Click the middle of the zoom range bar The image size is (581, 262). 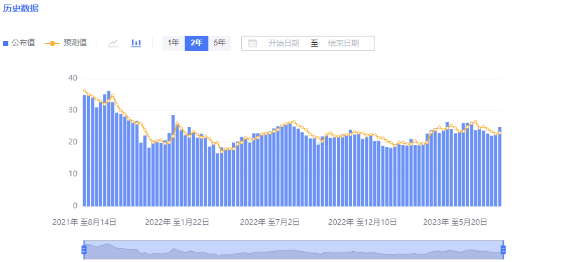(x=293, y=250)
